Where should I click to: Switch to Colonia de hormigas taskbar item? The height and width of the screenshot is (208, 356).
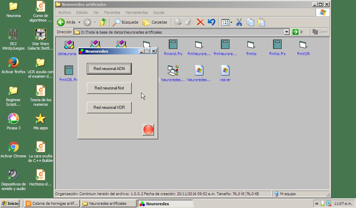pyautogui.click(x=52, y=203)
